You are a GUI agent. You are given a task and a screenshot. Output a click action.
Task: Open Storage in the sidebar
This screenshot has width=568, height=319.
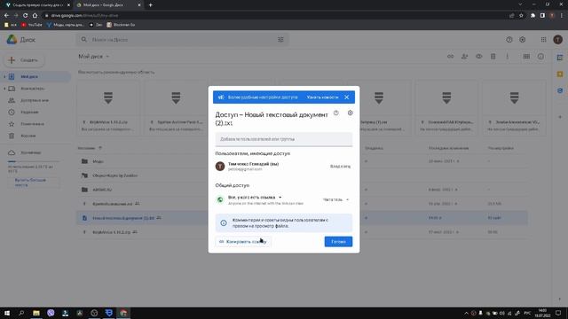[x=31, y=152]
